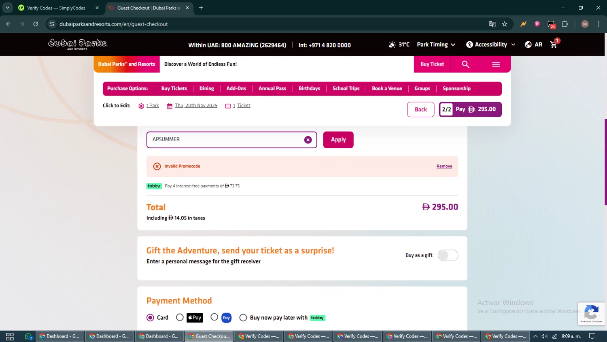The height and width of the screenshot is (342, 607).
Task: Open taskbar clock 9:09 a. m.
Action: (x=571, y=336)
